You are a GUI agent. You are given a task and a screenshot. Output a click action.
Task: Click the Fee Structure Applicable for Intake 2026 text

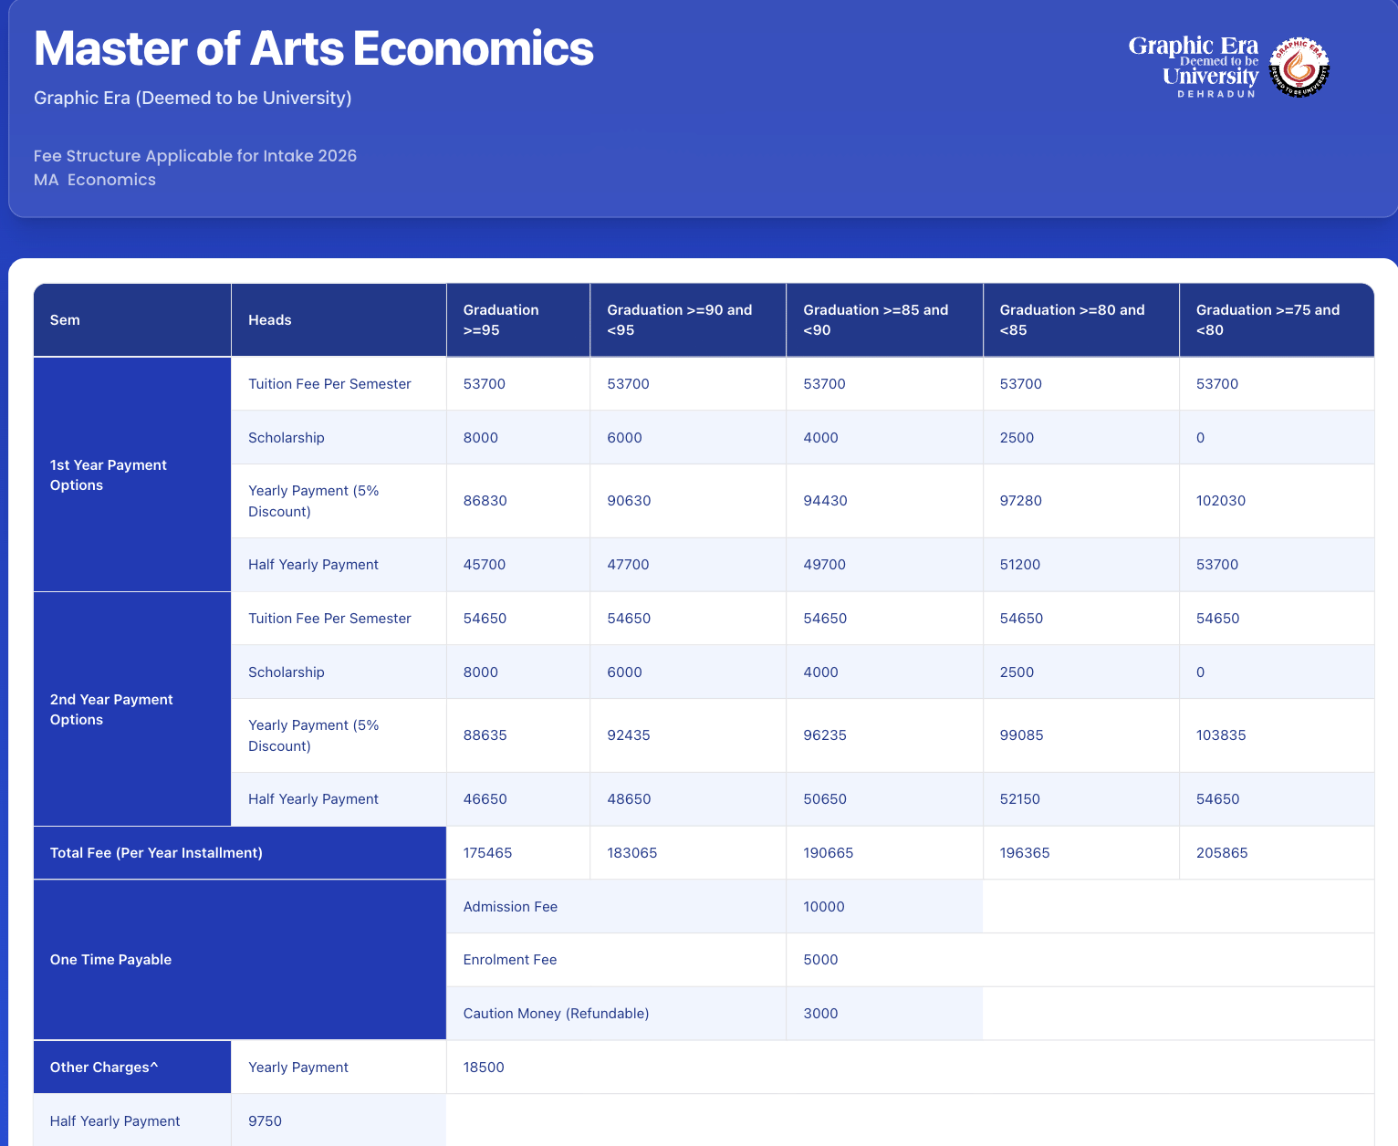click(195, 156)
